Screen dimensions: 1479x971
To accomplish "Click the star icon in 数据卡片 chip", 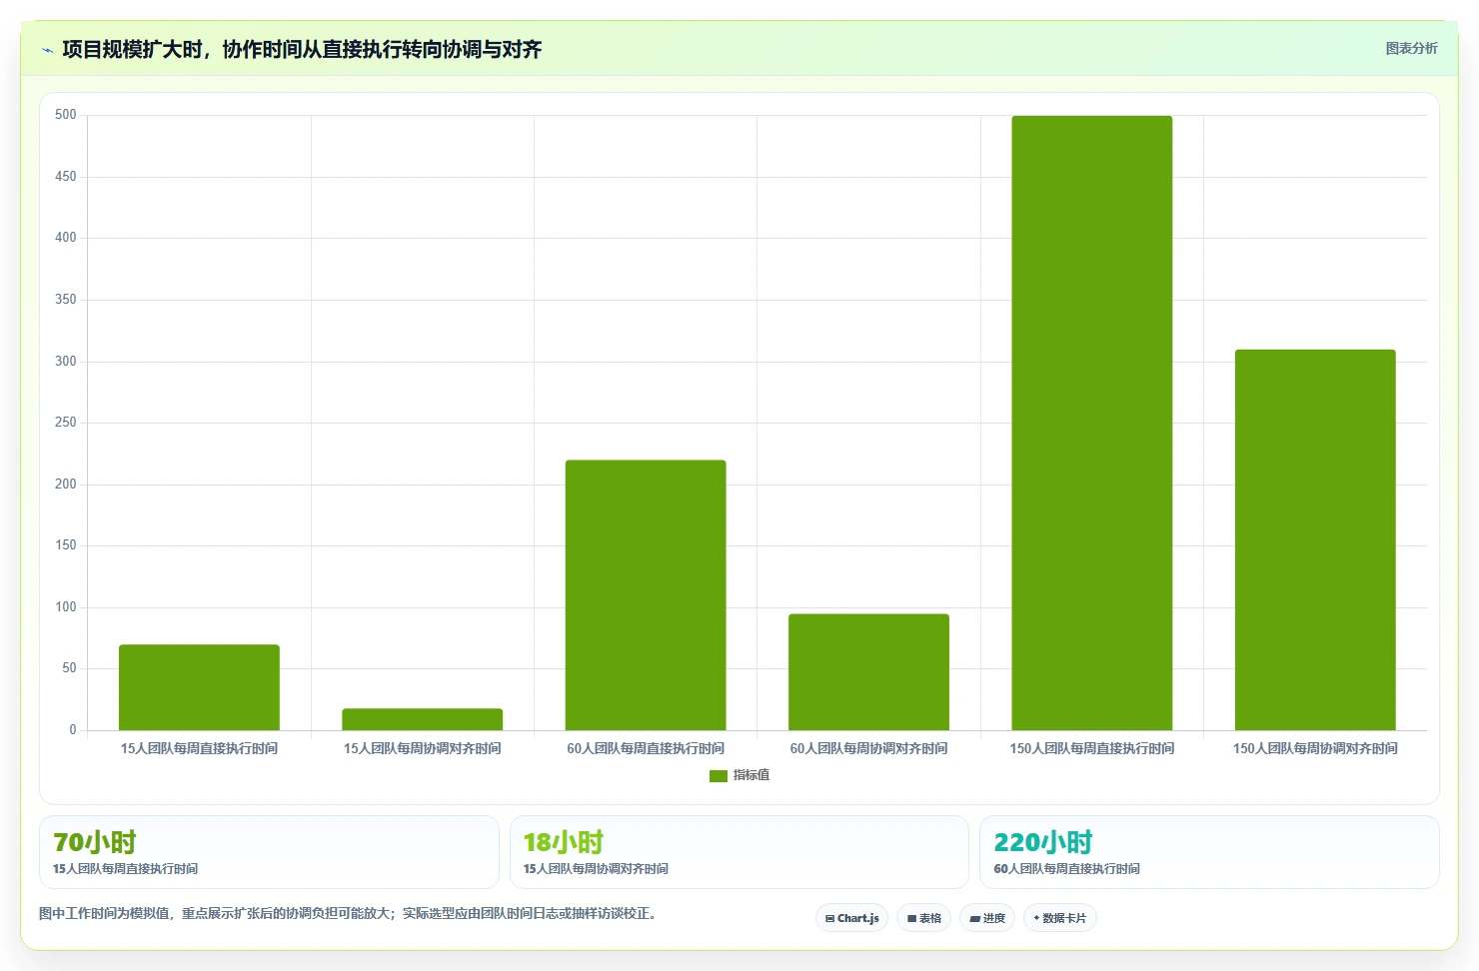I will pyautogui.click(x=1036, y=918).
